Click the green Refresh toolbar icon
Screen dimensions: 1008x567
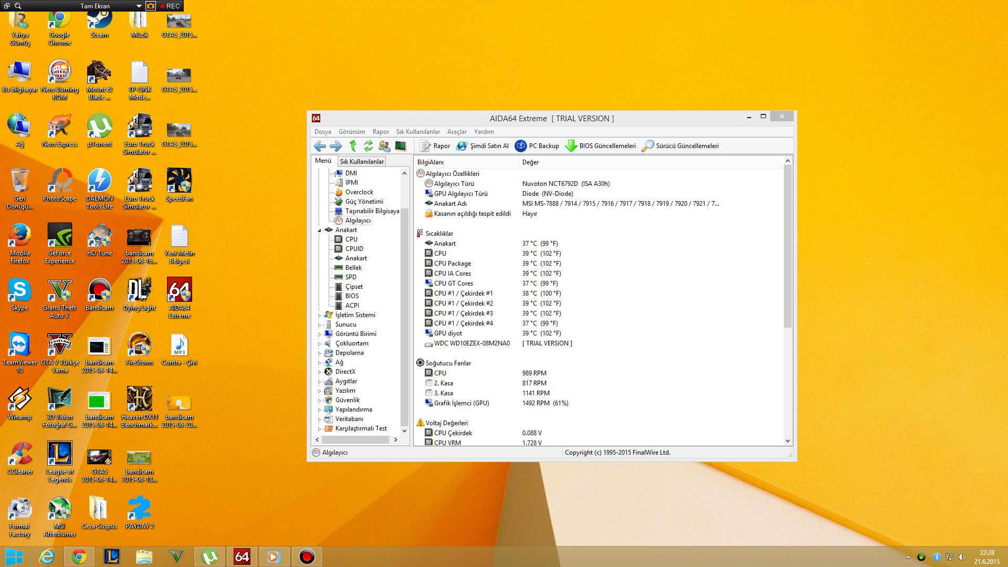point(368,146)
